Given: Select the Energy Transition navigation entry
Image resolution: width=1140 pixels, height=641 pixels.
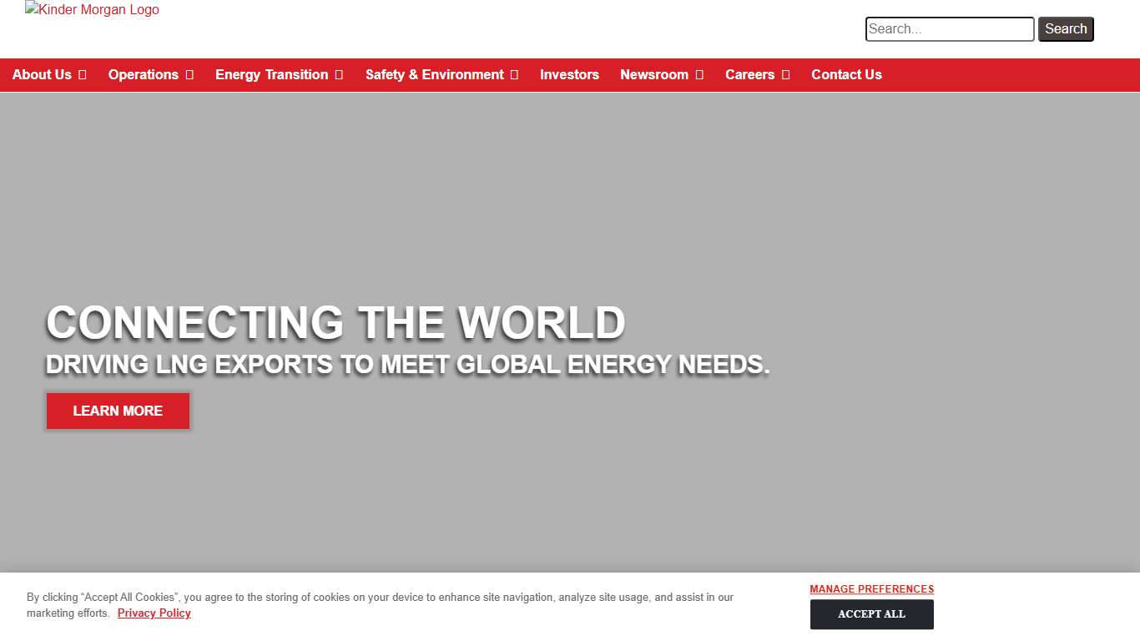Looking at the screenshot, I should coord(271,74).
